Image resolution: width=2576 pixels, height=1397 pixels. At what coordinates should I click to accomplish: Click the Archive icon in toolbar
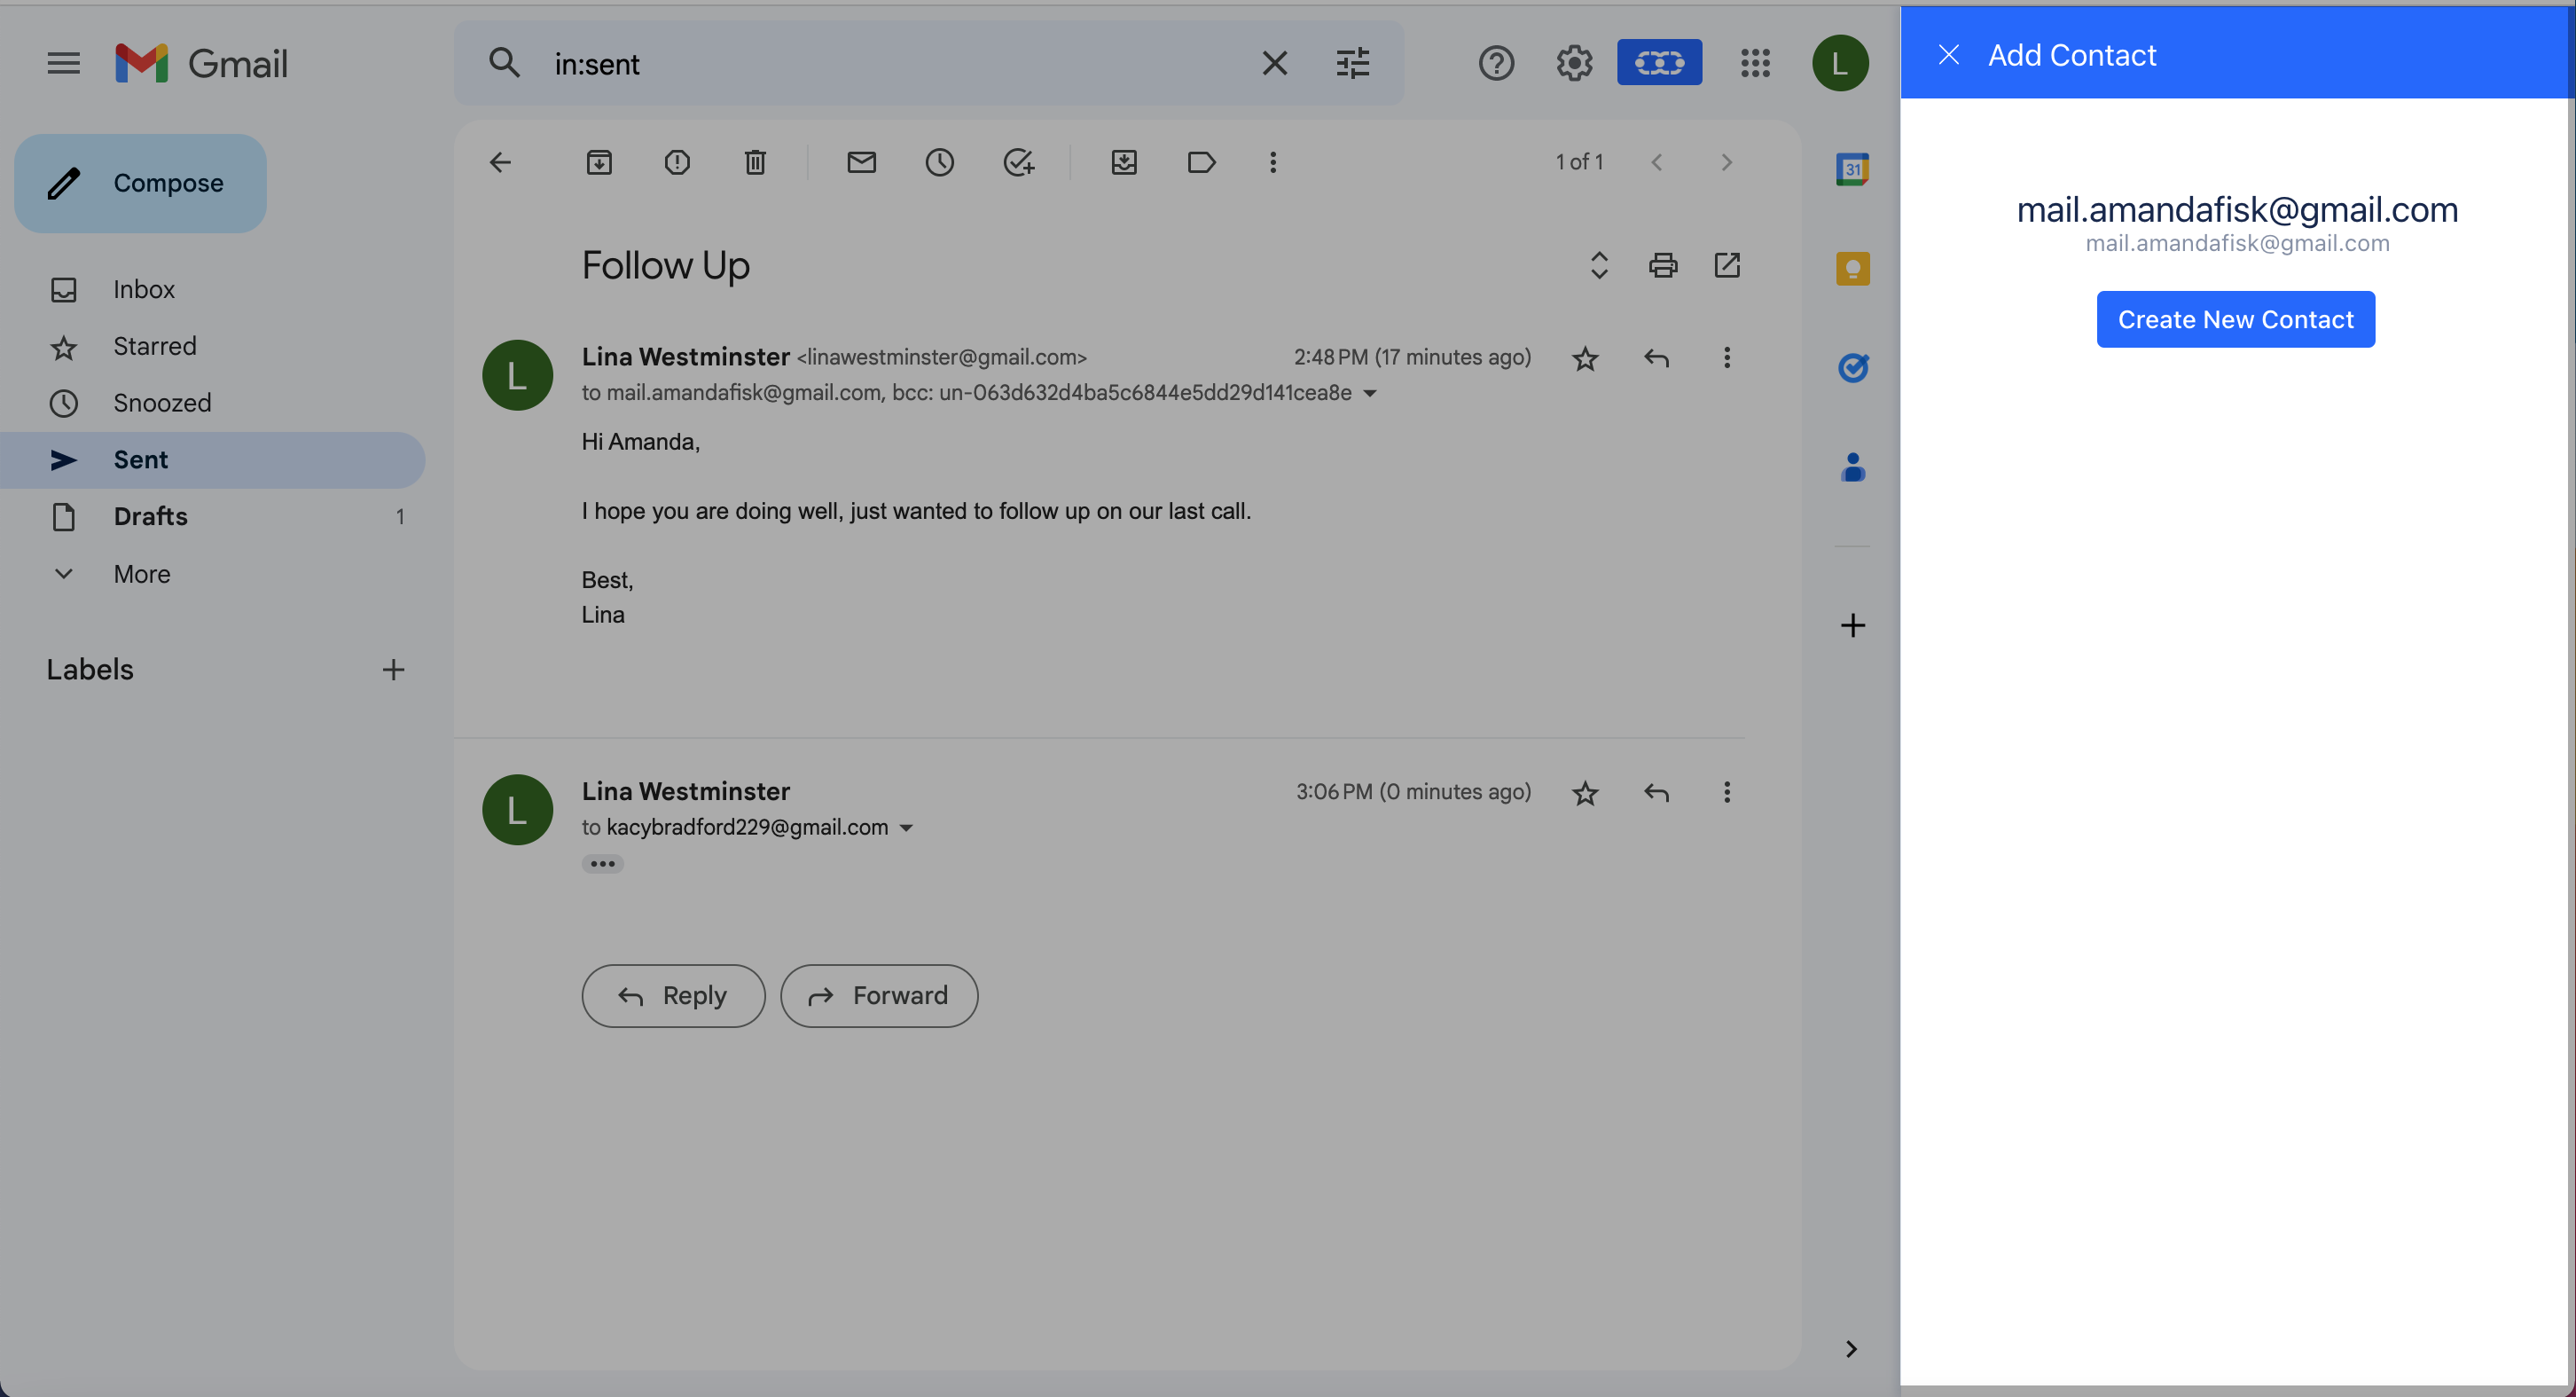[599, 162]
